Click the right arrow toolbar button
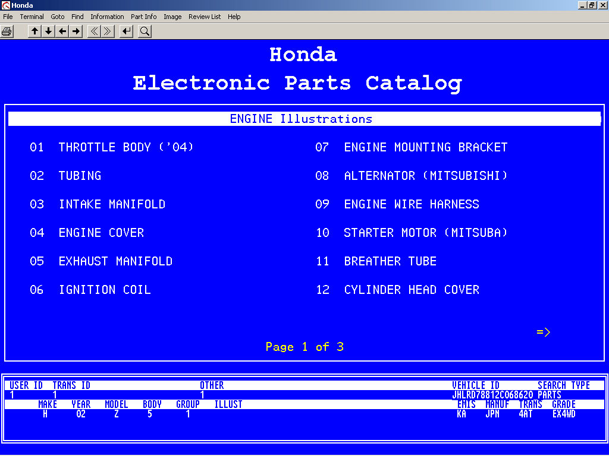This screenshot has height=456, width=609. (76, 31)
